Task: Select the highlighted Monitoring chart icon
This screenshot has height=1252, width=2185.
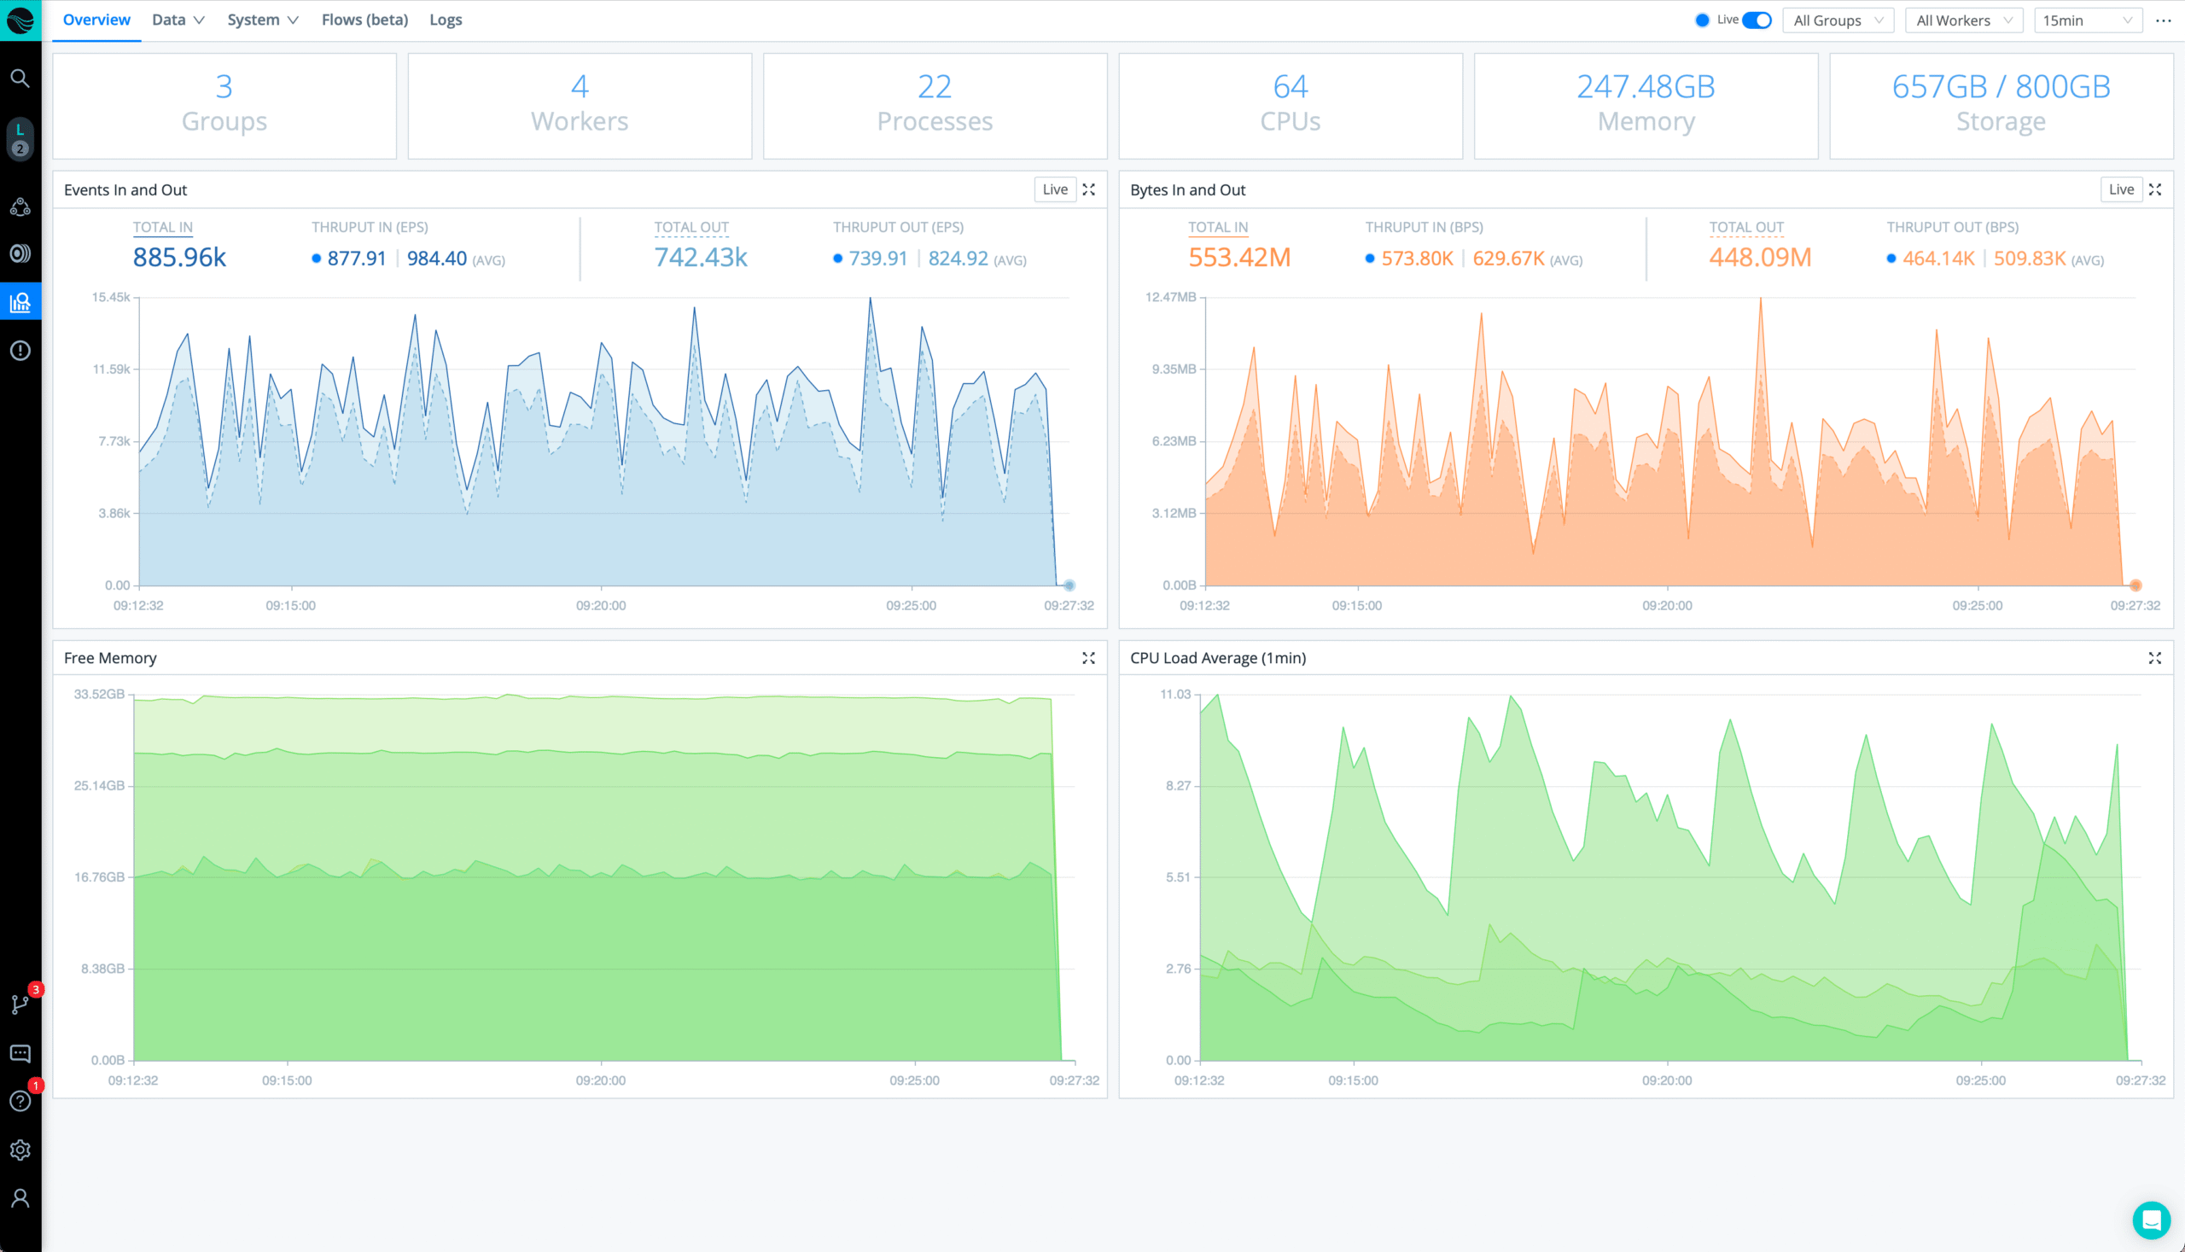Action: coord(20,301)
